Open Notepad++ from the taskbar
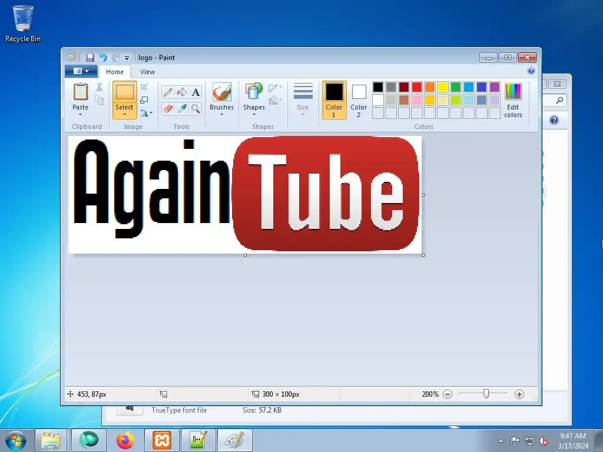The height and width of the screenshot is (452, 603). pos(198,440)
